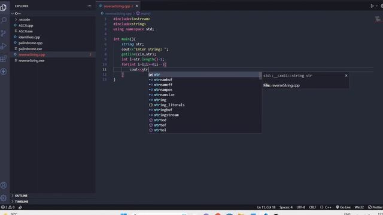The width and height of the screenshot is (383, 215).
Task: Choose the streamoff suggestion
Action: click(205, 85)
